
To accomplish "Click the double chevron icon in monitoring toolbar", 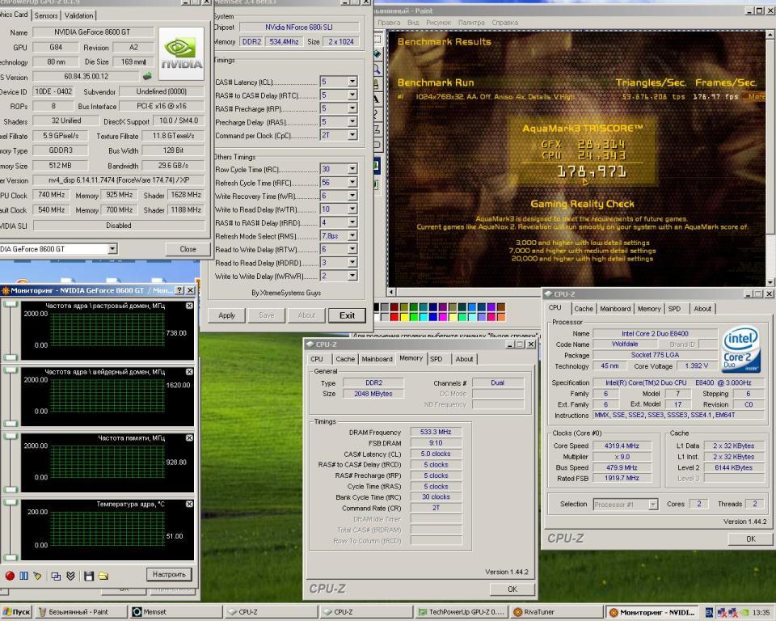I will tap(70, 576).
